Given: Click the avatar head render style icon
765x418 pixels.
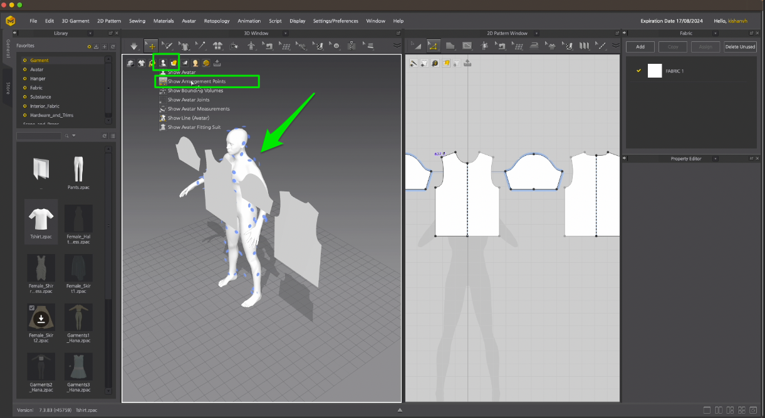Looking at the screenshot, I should tap(195, 63).
